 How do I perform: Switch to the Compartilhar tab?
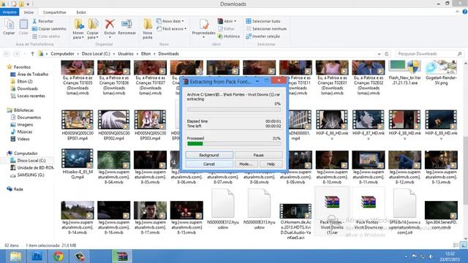(55, 12)
